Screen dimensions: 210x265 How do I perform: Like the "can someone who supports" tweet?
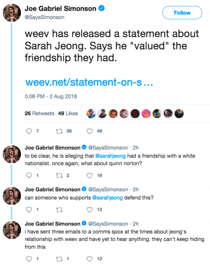coord(90,210)
